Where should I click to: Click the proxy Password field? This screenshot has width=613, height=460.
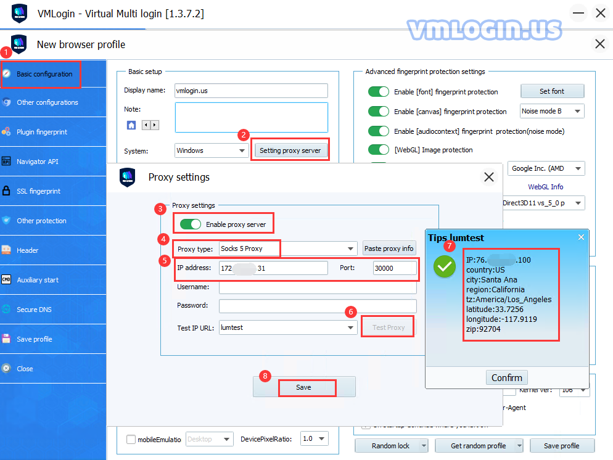(x=318, y=306)
